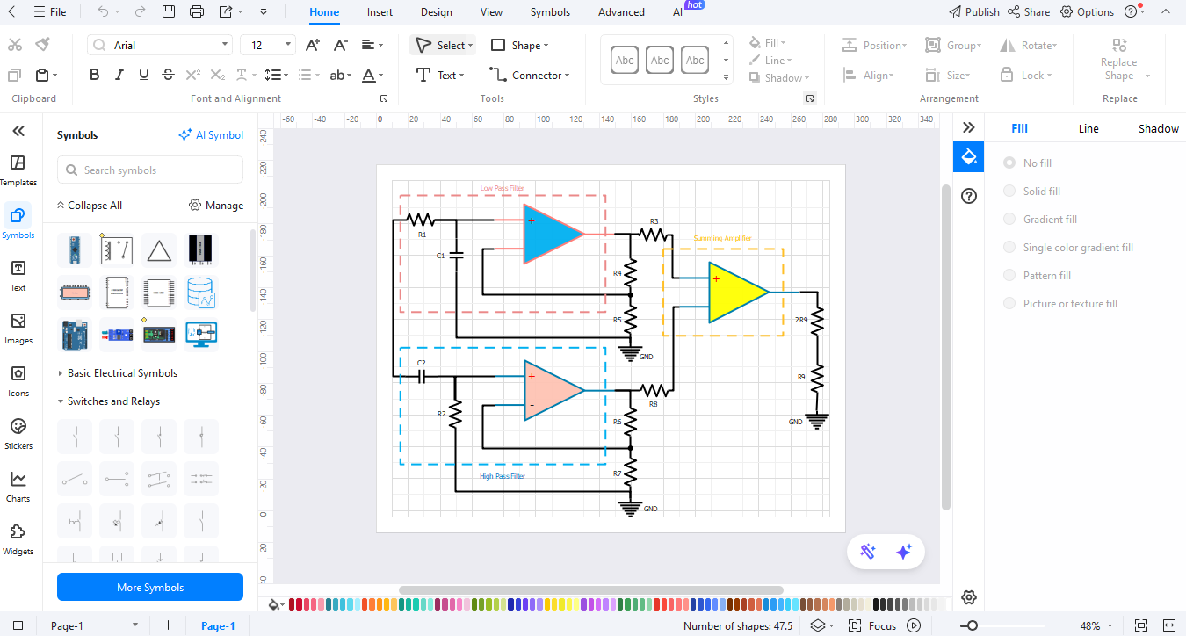
Task: Open Images panel in left sidebar
Action: point(18,328)
